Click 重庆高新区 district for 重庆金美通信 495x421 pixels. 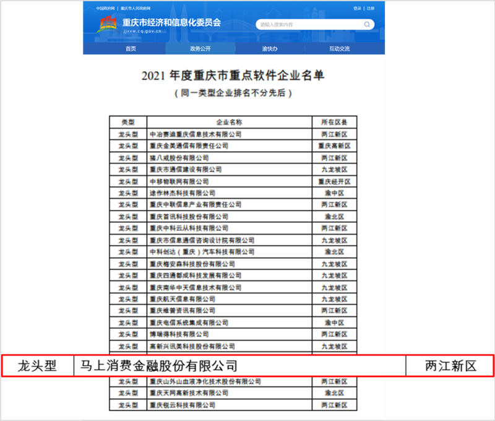tap(334, 146)
